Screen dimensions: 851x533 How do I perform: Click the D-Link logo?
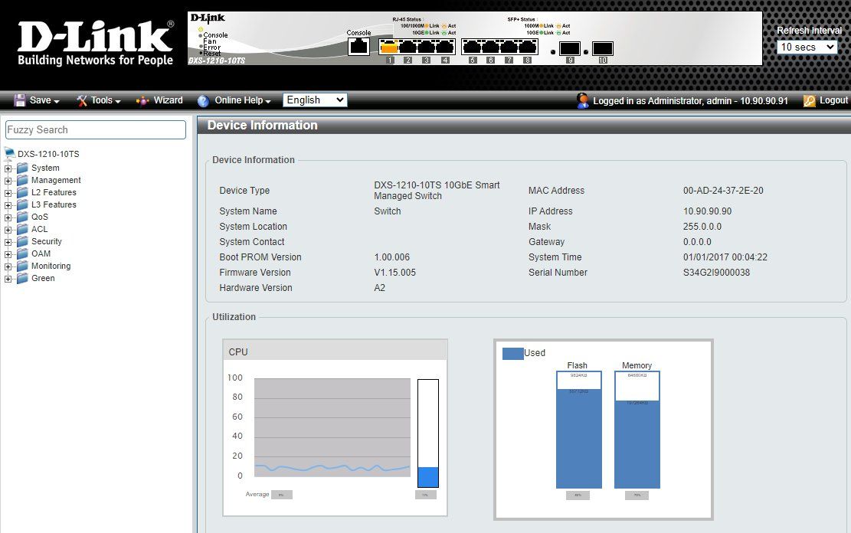point(96,44)
